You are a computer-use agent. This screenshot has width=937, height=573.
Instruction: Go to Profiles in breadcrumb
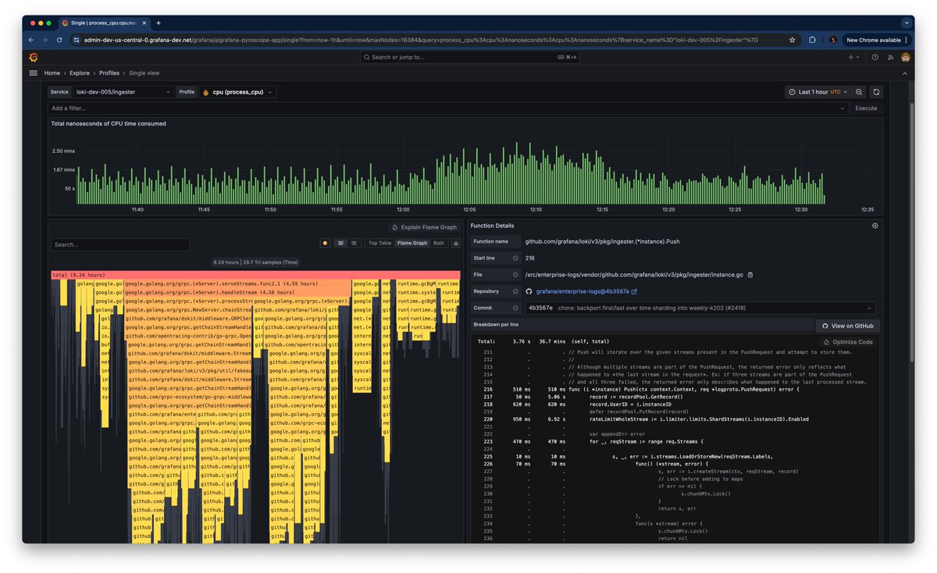pos(109,73)
